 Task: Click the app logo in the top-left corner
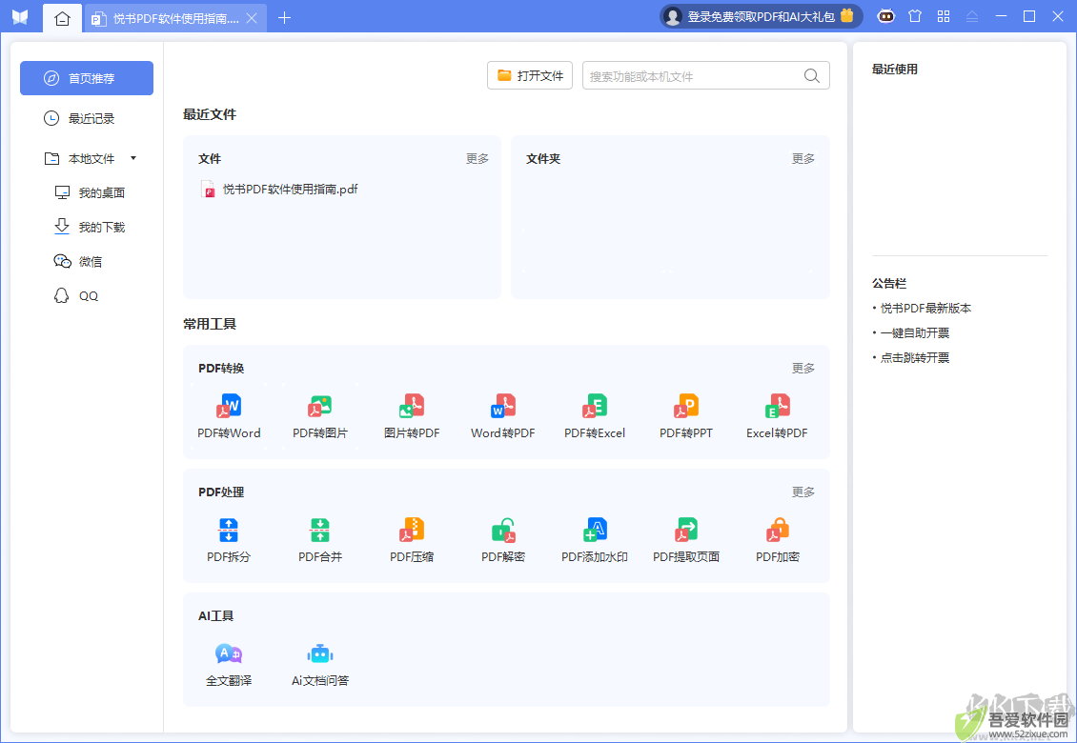(x=20, y=16)
